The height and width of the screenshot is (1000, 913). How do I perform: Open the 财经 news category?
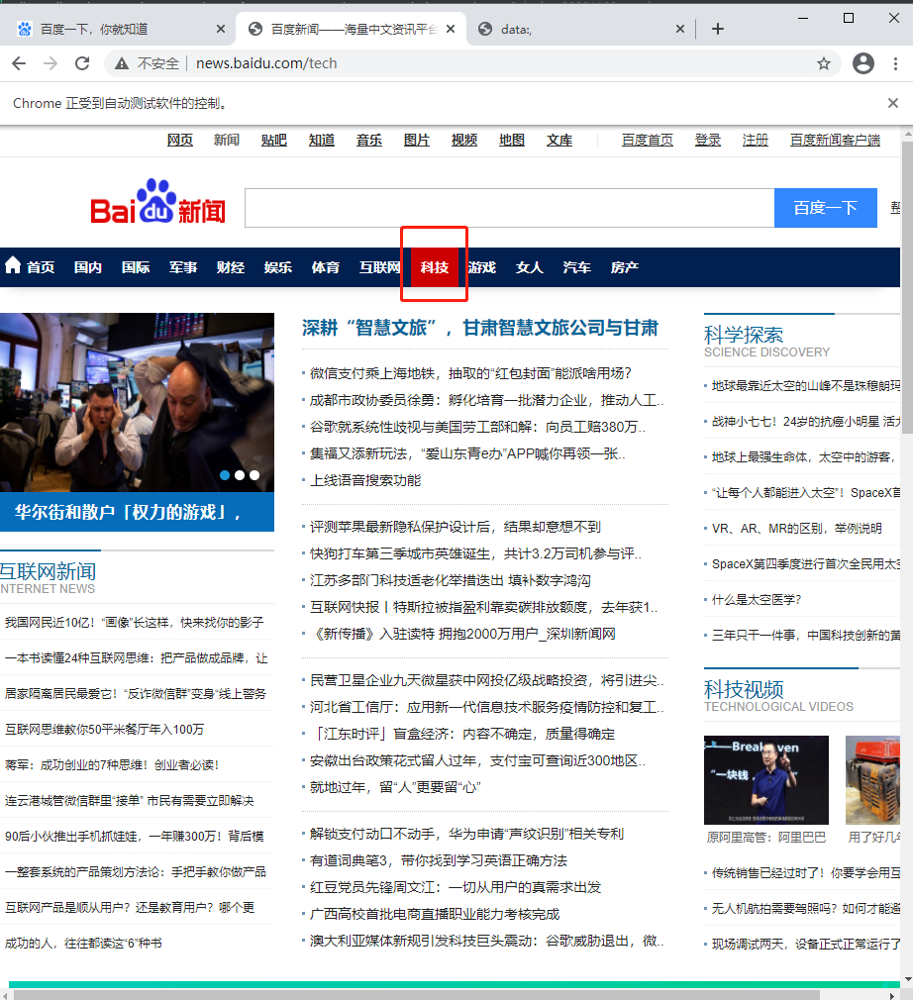click(231, 267)
